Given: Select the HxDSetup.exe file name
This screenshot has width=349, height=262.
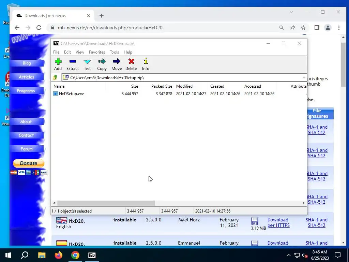Looking at the screenshot, I should click(x=72, y=94).
